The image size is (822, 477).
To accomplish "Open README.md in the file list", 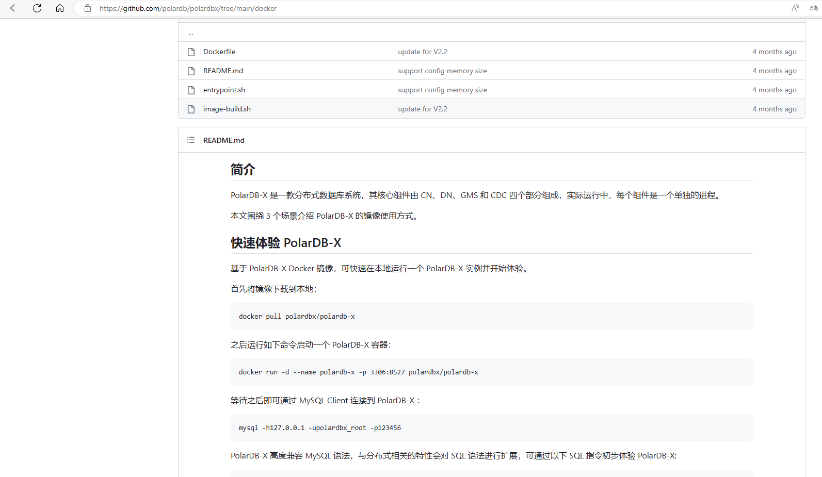I will pos(223,71).
